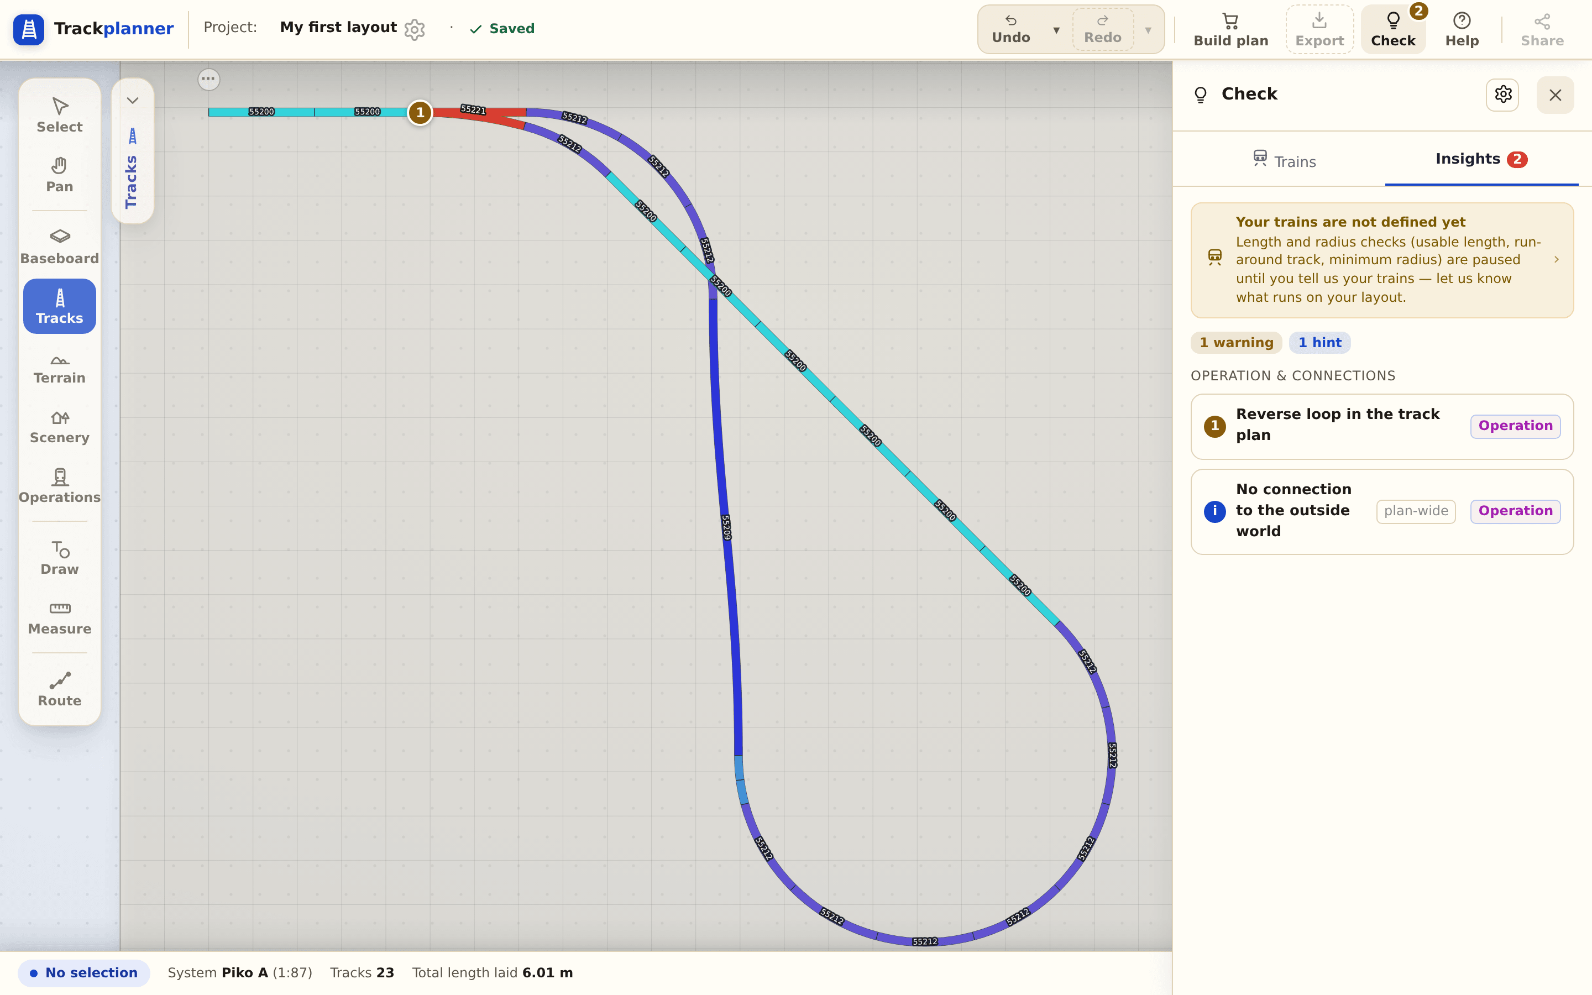
Task: Click the My first layout project name
Action: coord(338,28)
